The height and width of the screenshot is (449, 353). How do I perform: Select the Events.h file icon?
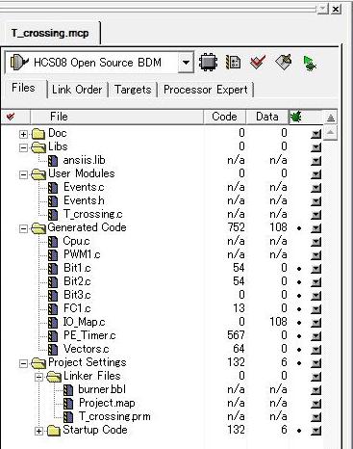53,201
